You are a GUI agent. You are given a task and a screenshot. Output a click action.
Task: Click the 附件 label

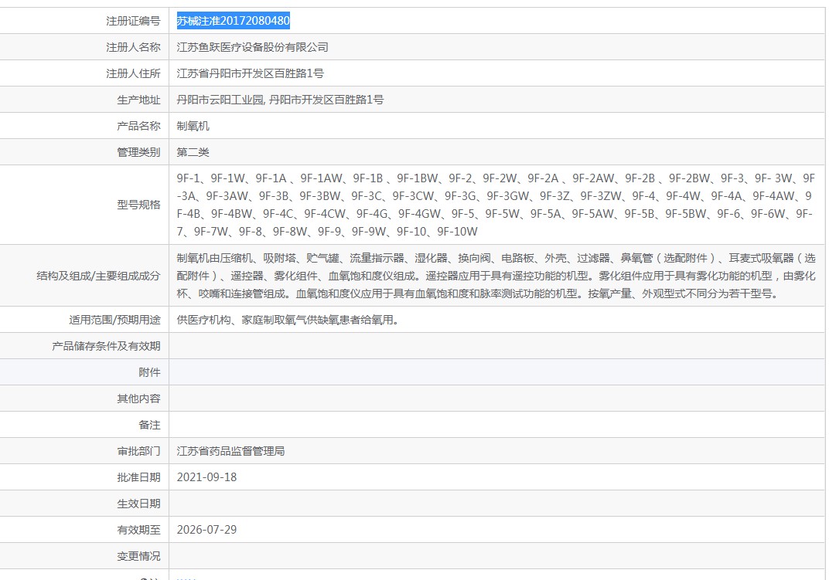(149, 372)
